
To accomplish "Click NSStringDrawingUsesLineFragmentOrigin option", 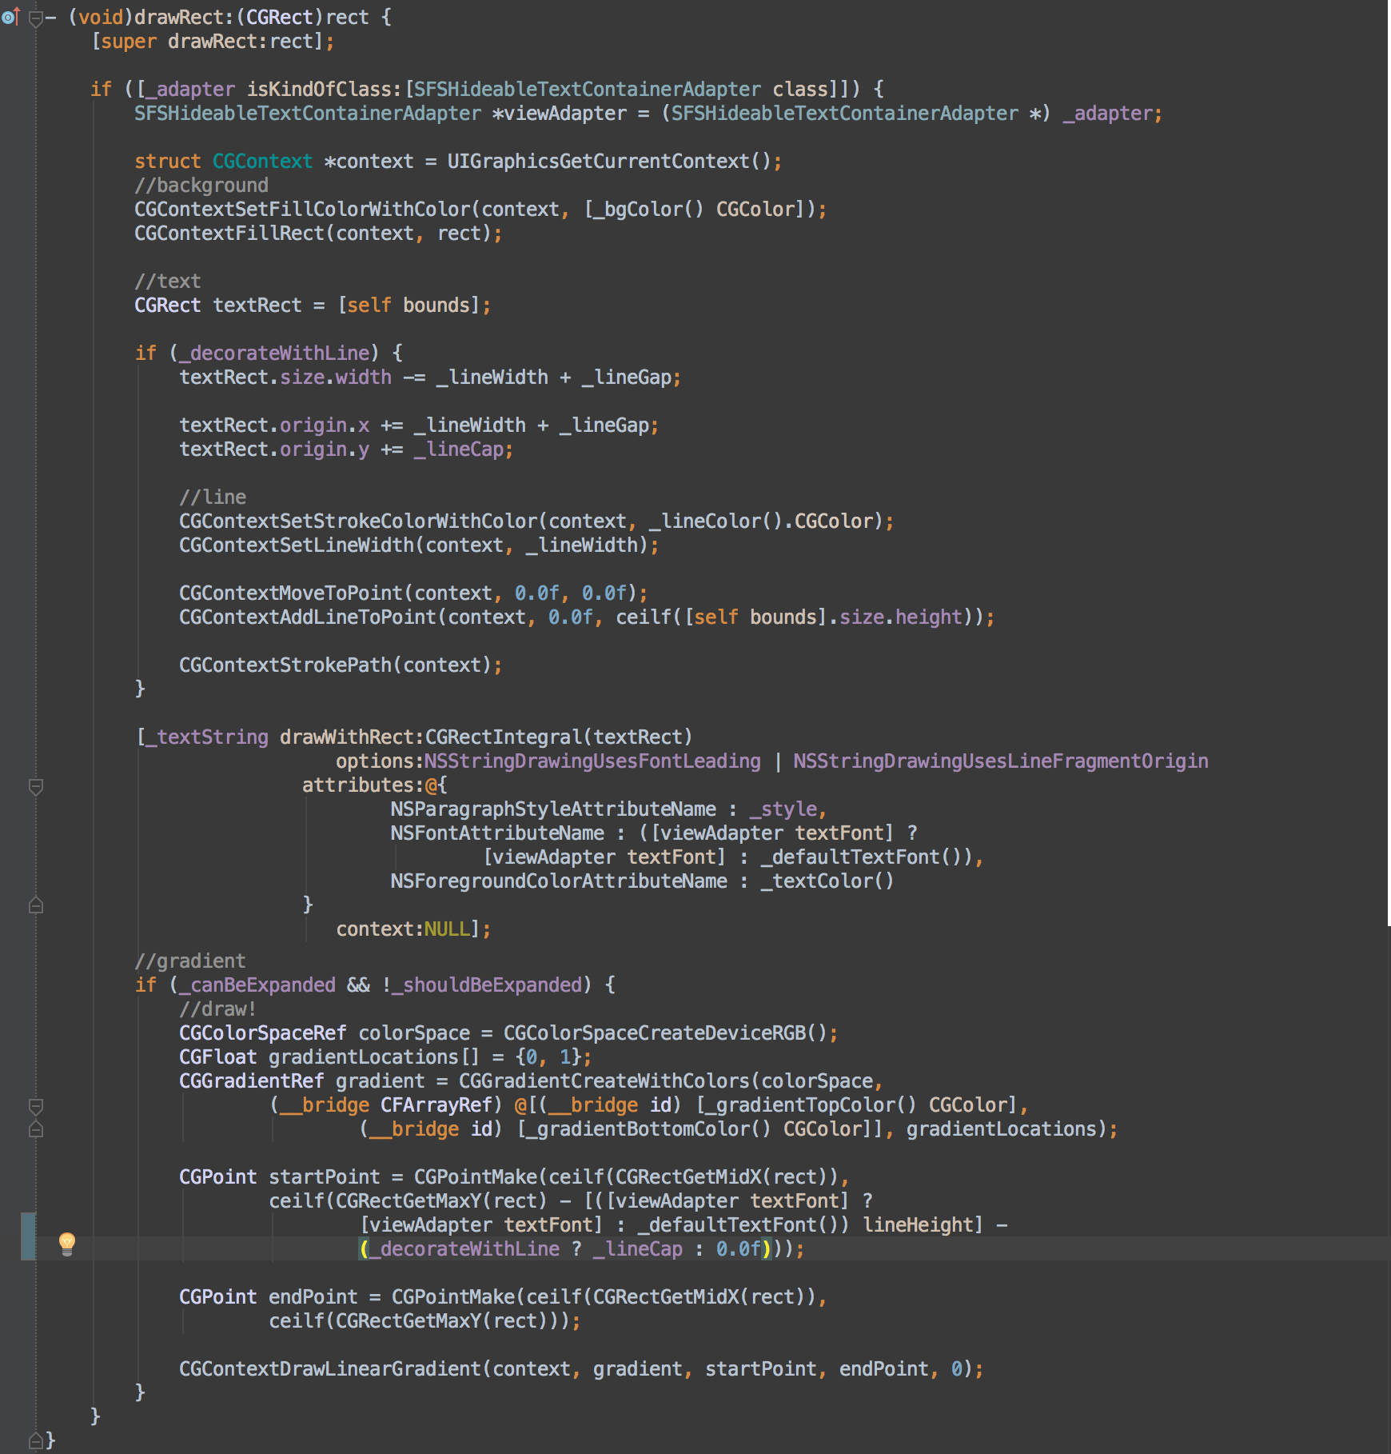I will pyautogui.click(x=1001, y=761).
